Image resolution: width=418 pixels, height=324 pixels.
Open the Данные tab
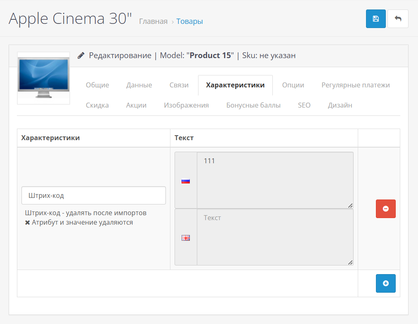coord(139,85)
